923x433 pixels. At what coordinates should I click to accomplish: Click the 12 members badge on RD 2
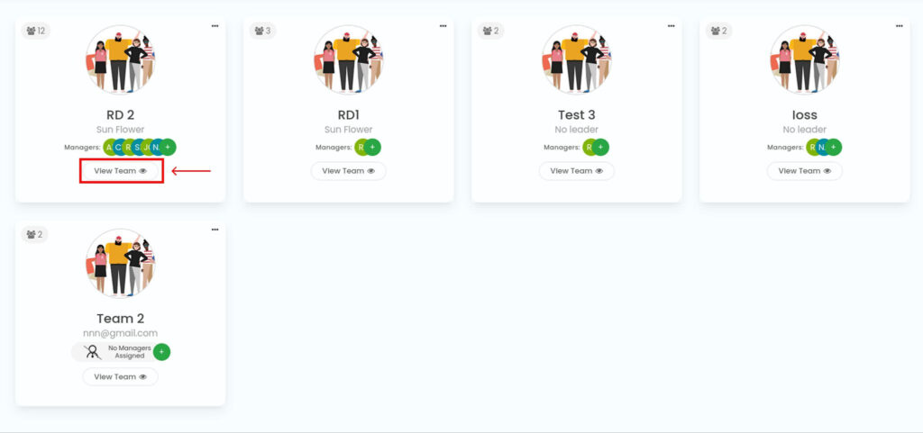(35, 32)
